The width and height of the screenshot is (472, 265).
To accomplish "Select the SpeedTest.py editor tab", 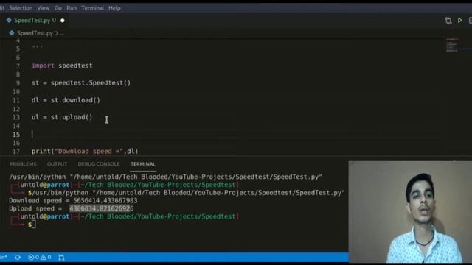I will tap(32, 21).
